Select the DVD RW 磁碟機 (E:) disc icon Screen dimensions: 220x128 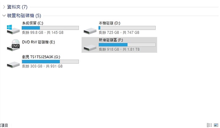[x=13, y=45]
